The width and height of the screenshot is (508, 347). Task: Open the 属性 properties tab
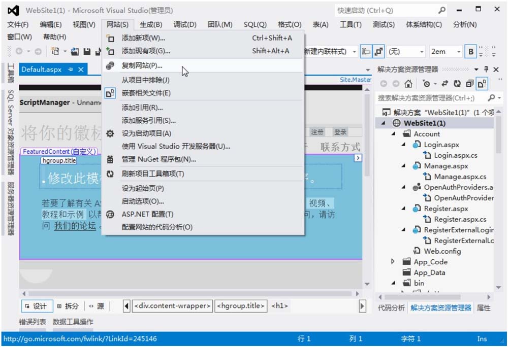point(484,308)
